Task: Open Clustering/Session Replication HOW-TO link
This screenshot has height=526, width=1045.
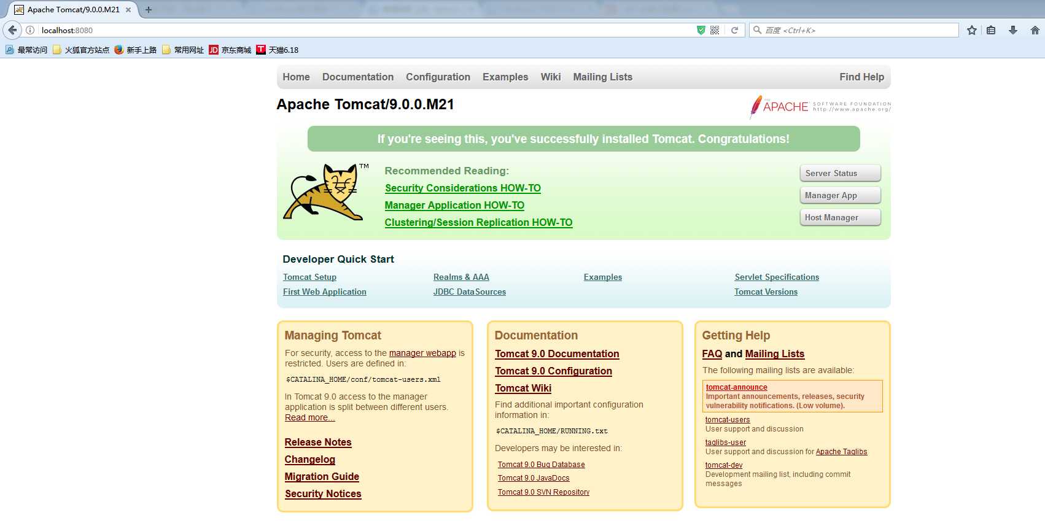Action: (478, 222)
